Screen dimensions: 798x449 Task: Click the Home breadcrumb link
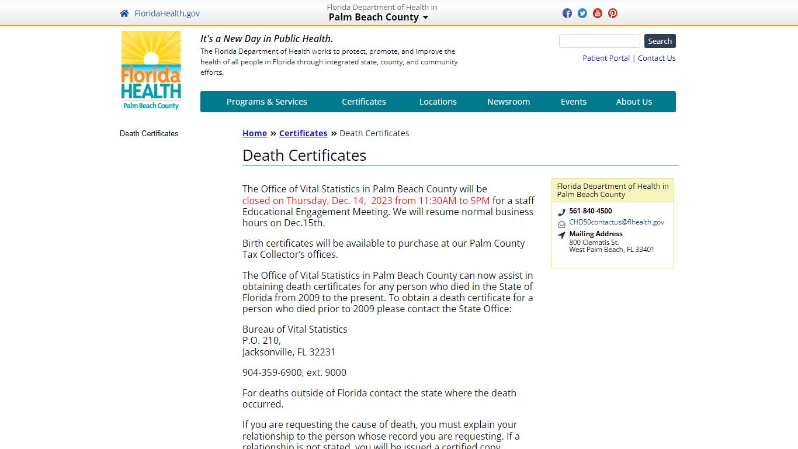pyautogui.click(x=255, y=133)
